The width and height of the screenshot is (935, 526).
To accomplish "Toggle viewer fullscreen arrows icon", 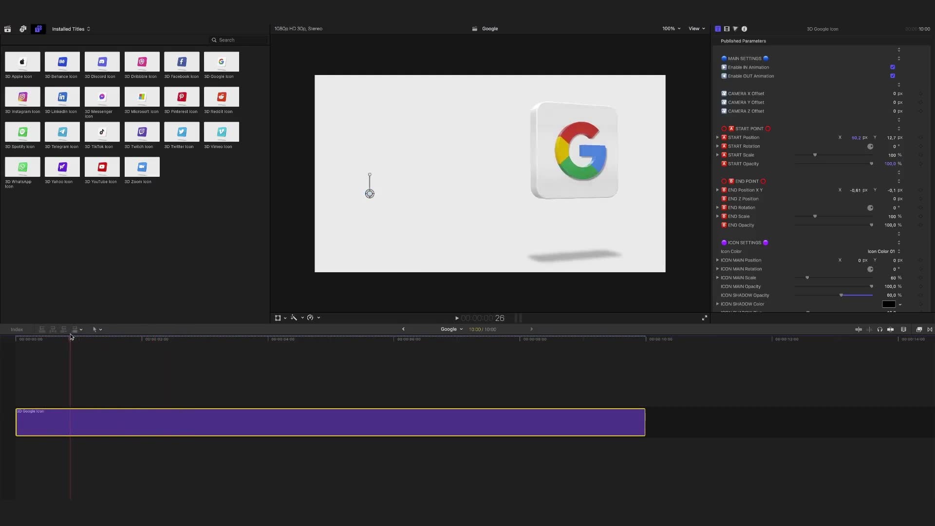I will (704, 318).
